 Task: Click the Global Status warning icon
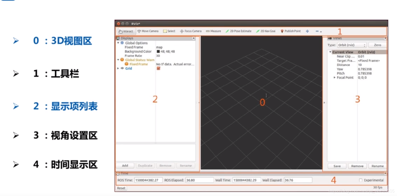pyautogui.click(x=122, y=60)
